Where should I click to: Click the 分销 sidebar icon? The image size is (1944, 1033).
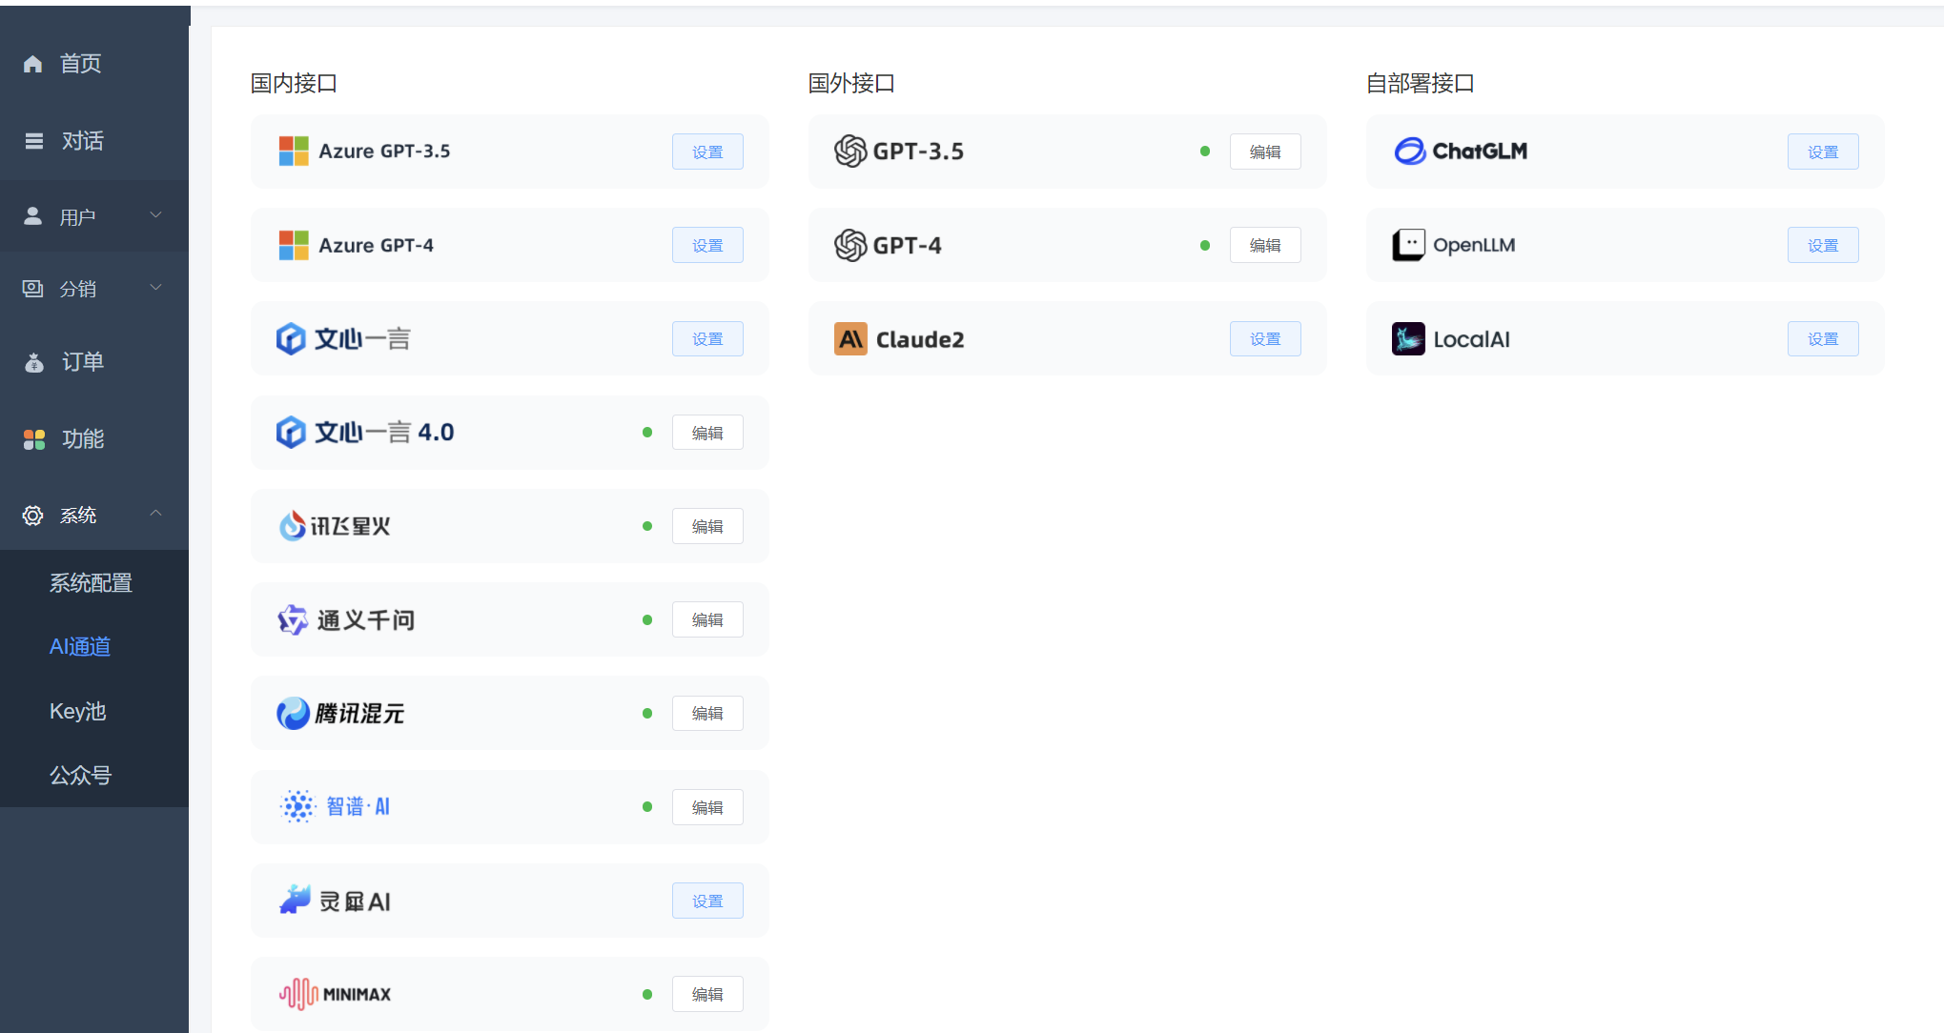[x=33, y=288]
